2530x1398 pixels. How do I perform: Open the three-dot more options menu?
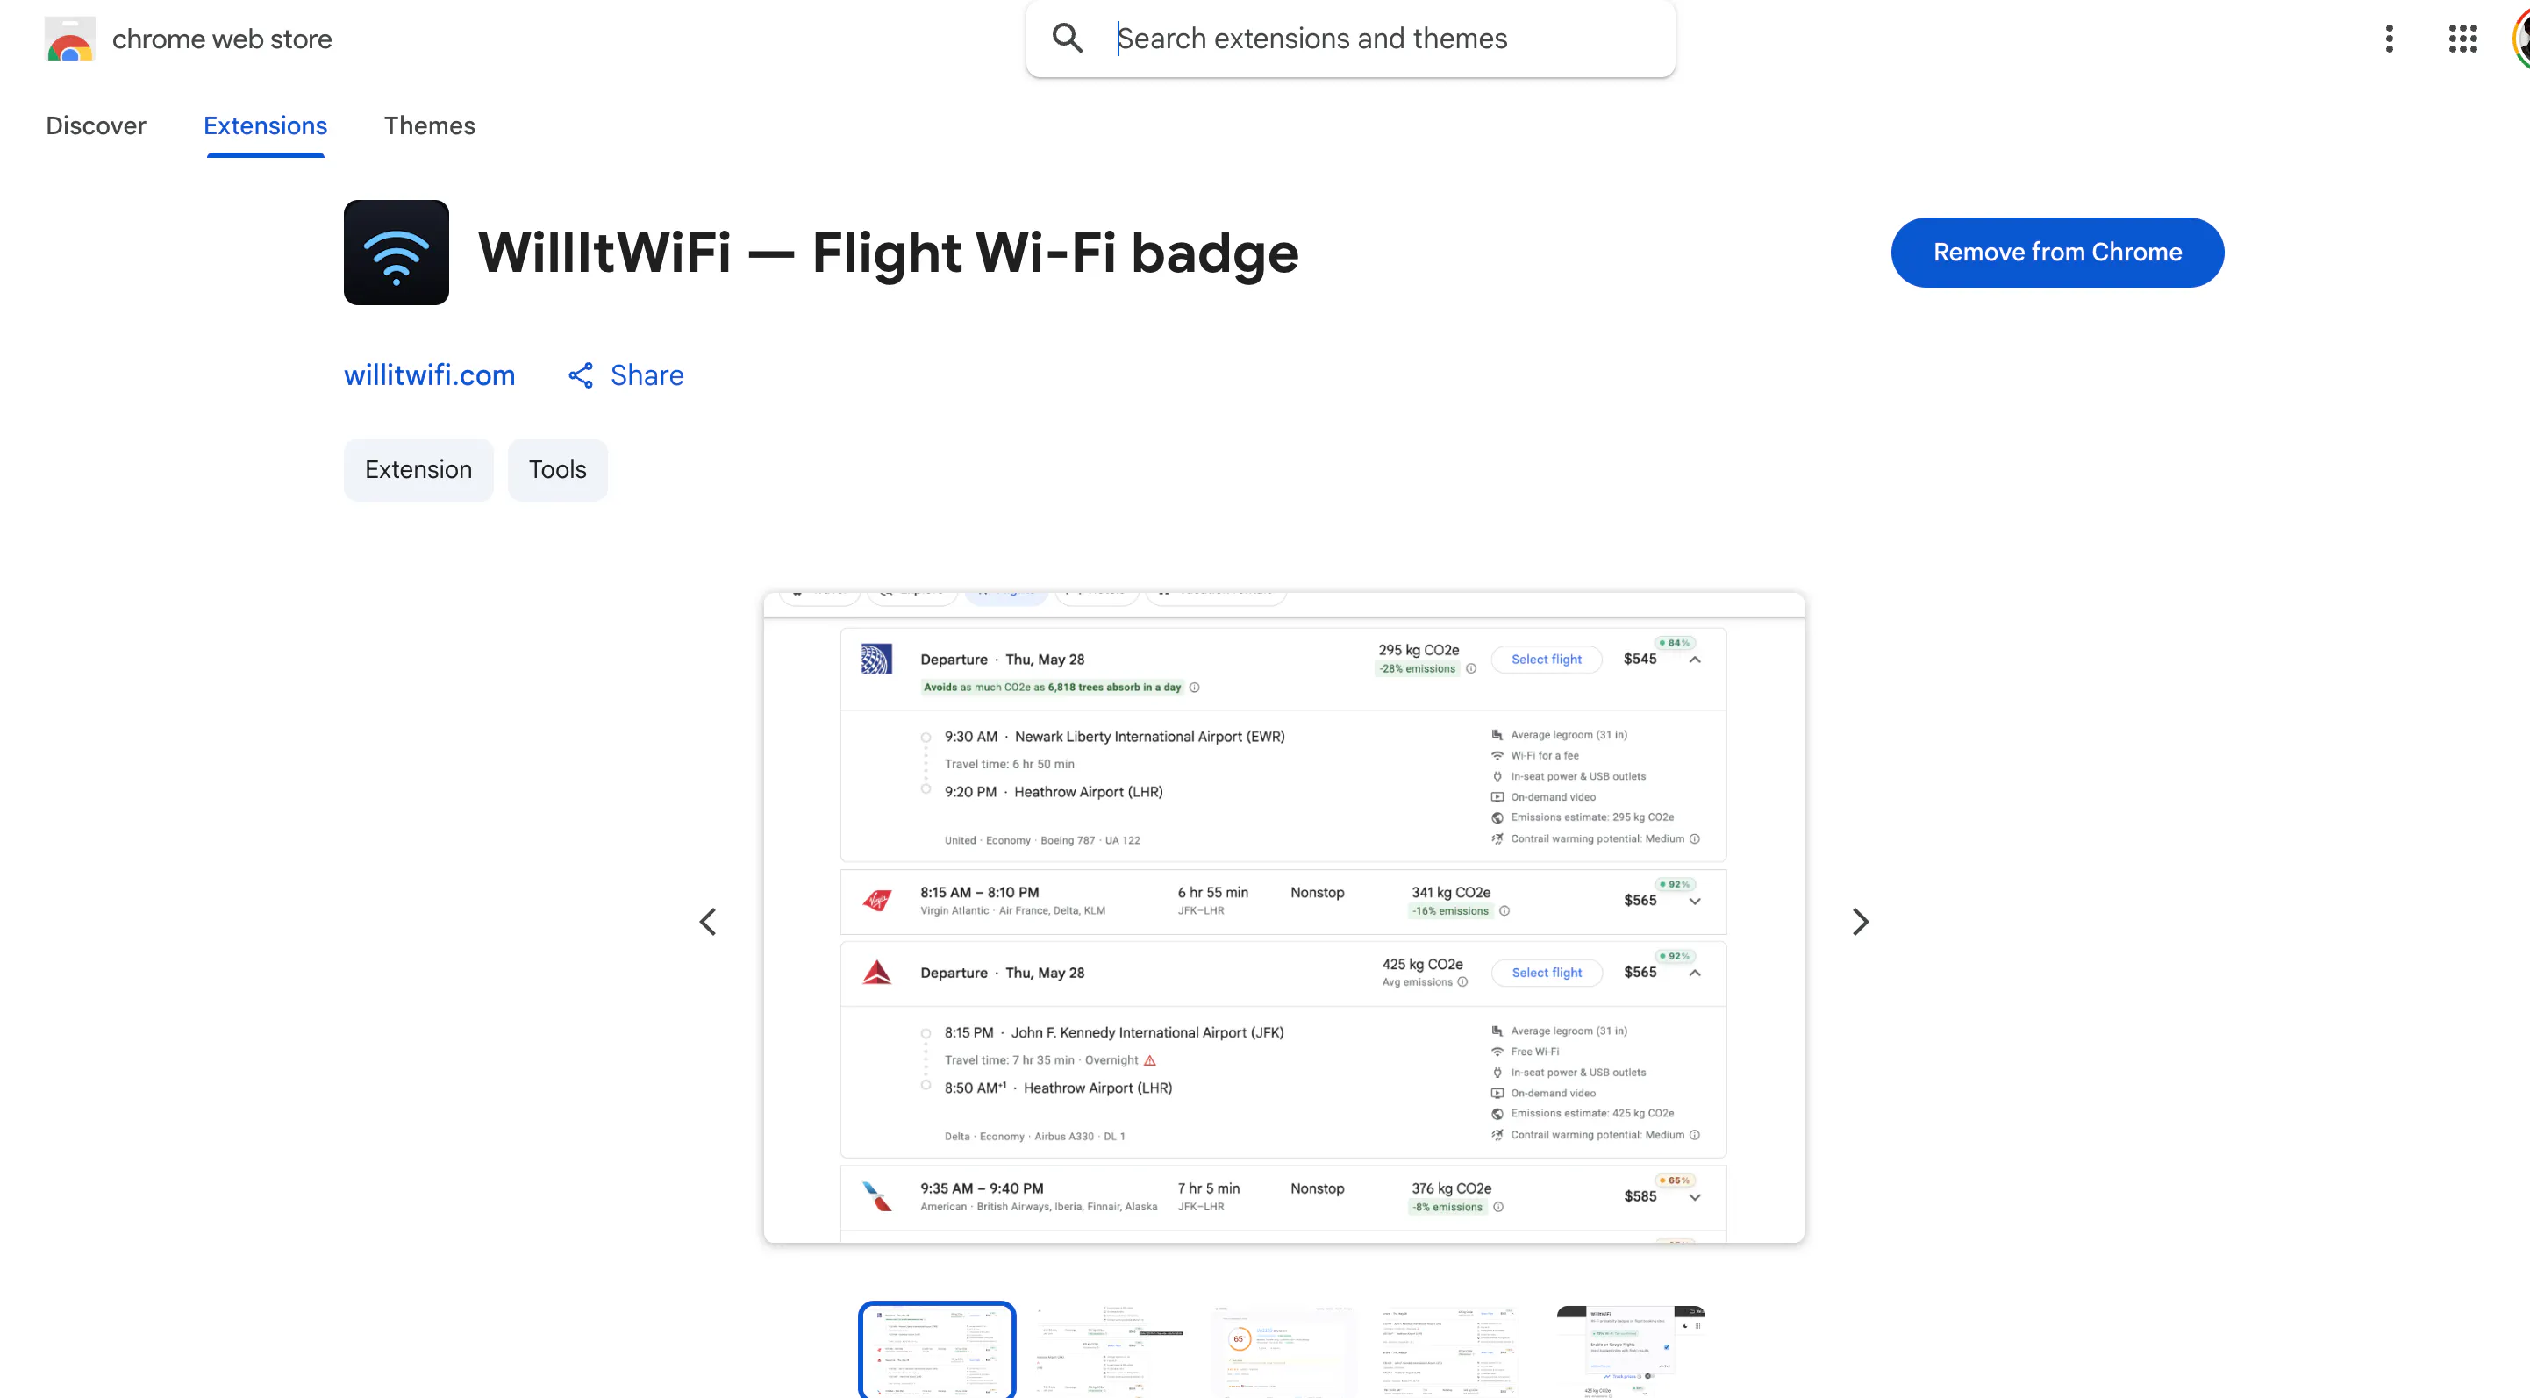tap(2390, 39)
